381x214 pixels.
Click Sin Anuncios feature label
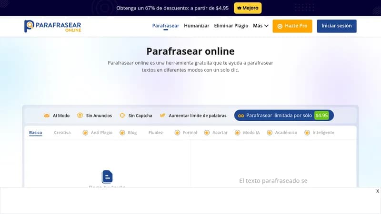(99, 116)
